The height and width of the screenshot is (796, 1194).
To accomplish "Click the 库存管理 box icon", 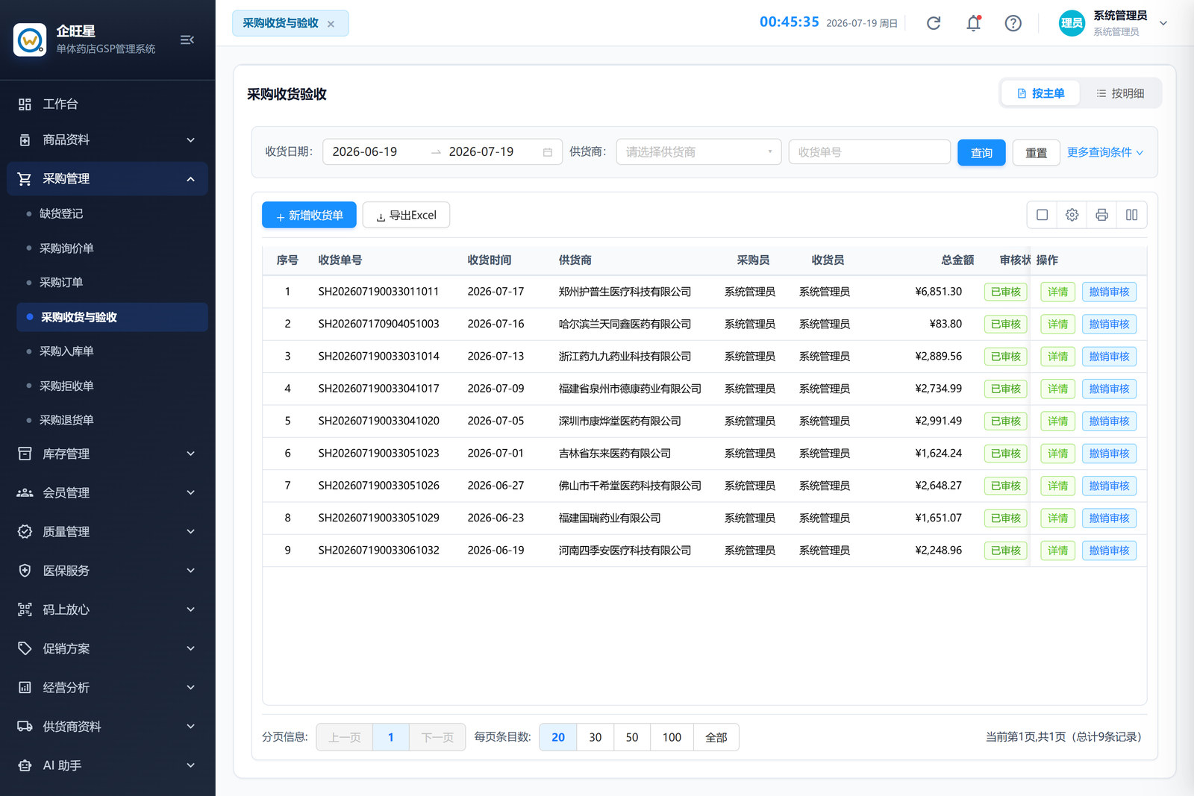I will point(25,454).
